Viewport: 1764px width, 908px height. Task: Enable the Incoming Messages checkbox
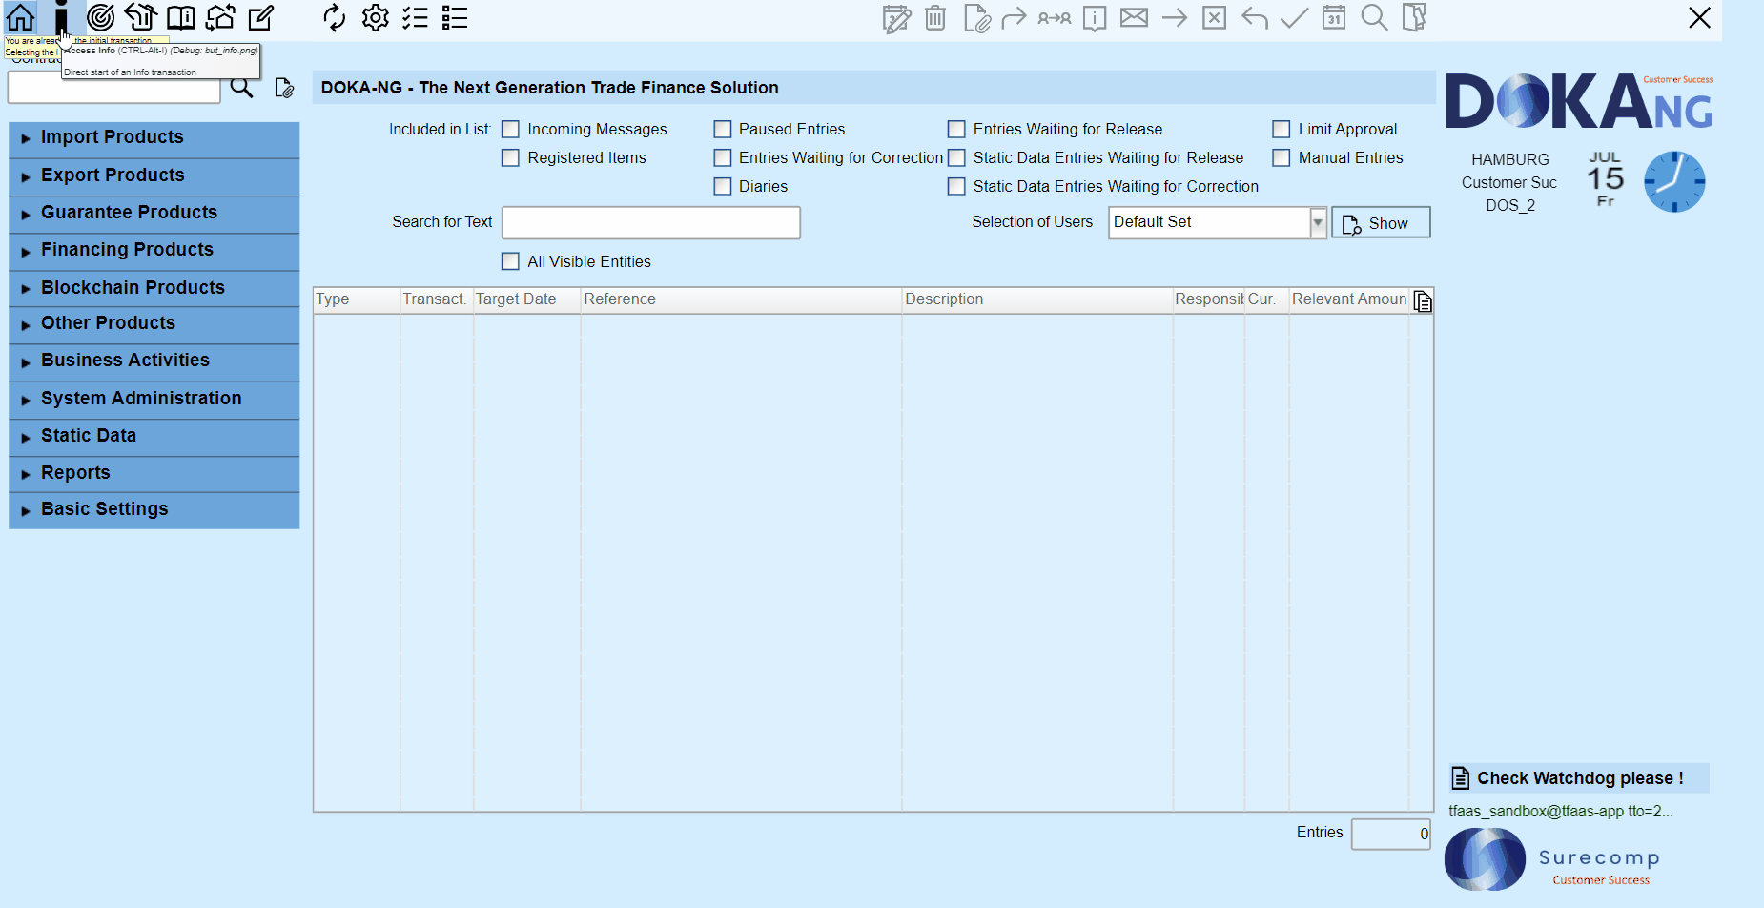[510, 129]
